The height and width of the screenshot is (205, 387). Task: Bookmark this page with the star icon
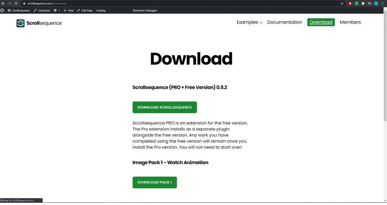click(x=342, y=3)
